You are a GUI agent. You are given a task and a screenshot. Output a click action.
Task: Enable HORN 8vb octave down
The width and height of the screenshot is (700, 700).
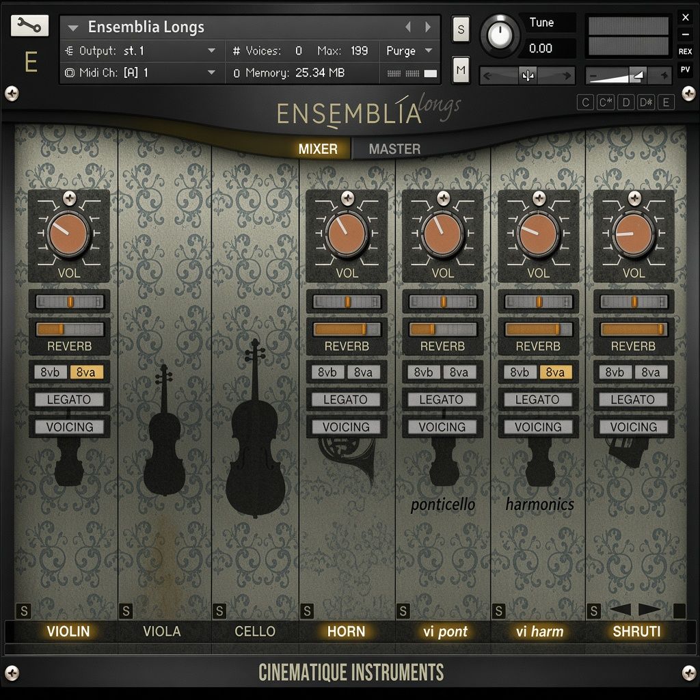pyautogui.click(x=327, y=372)
